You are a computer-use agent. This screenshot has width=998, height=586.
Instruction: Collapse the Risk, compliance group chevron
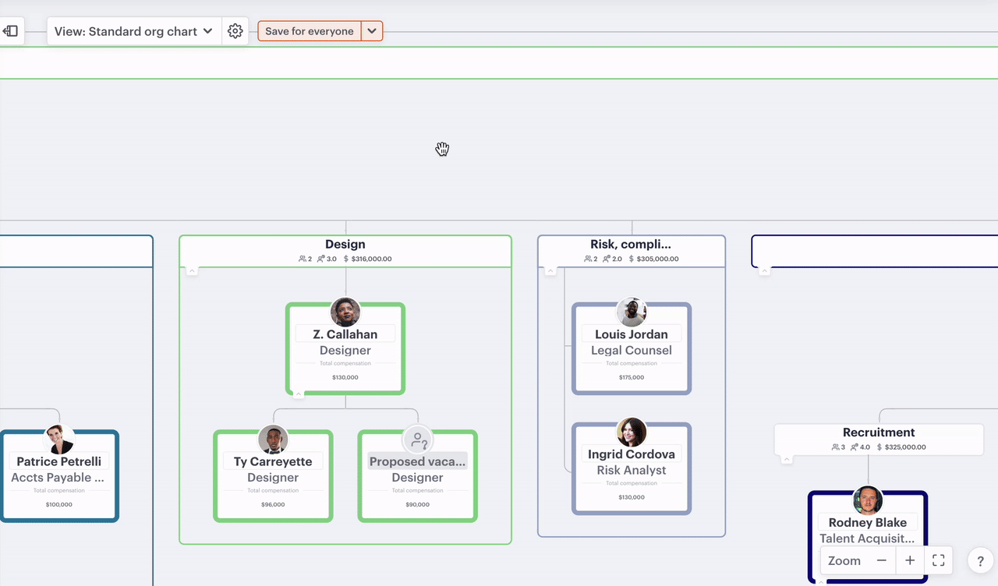pos(550,271)
